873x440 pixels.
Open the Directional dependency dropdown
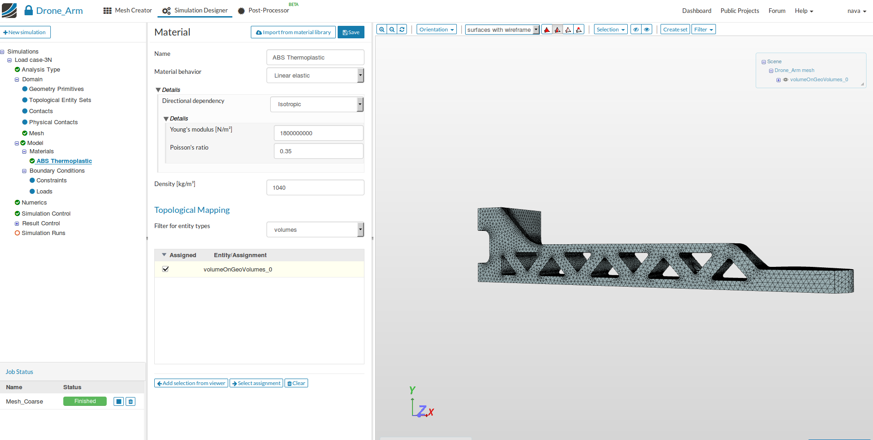click(x=317, y=104)
